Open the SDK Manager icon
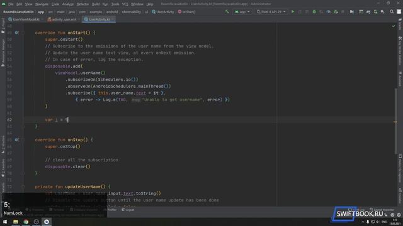Viewport: 403px width, 226px height. click(x=382, y=12)
